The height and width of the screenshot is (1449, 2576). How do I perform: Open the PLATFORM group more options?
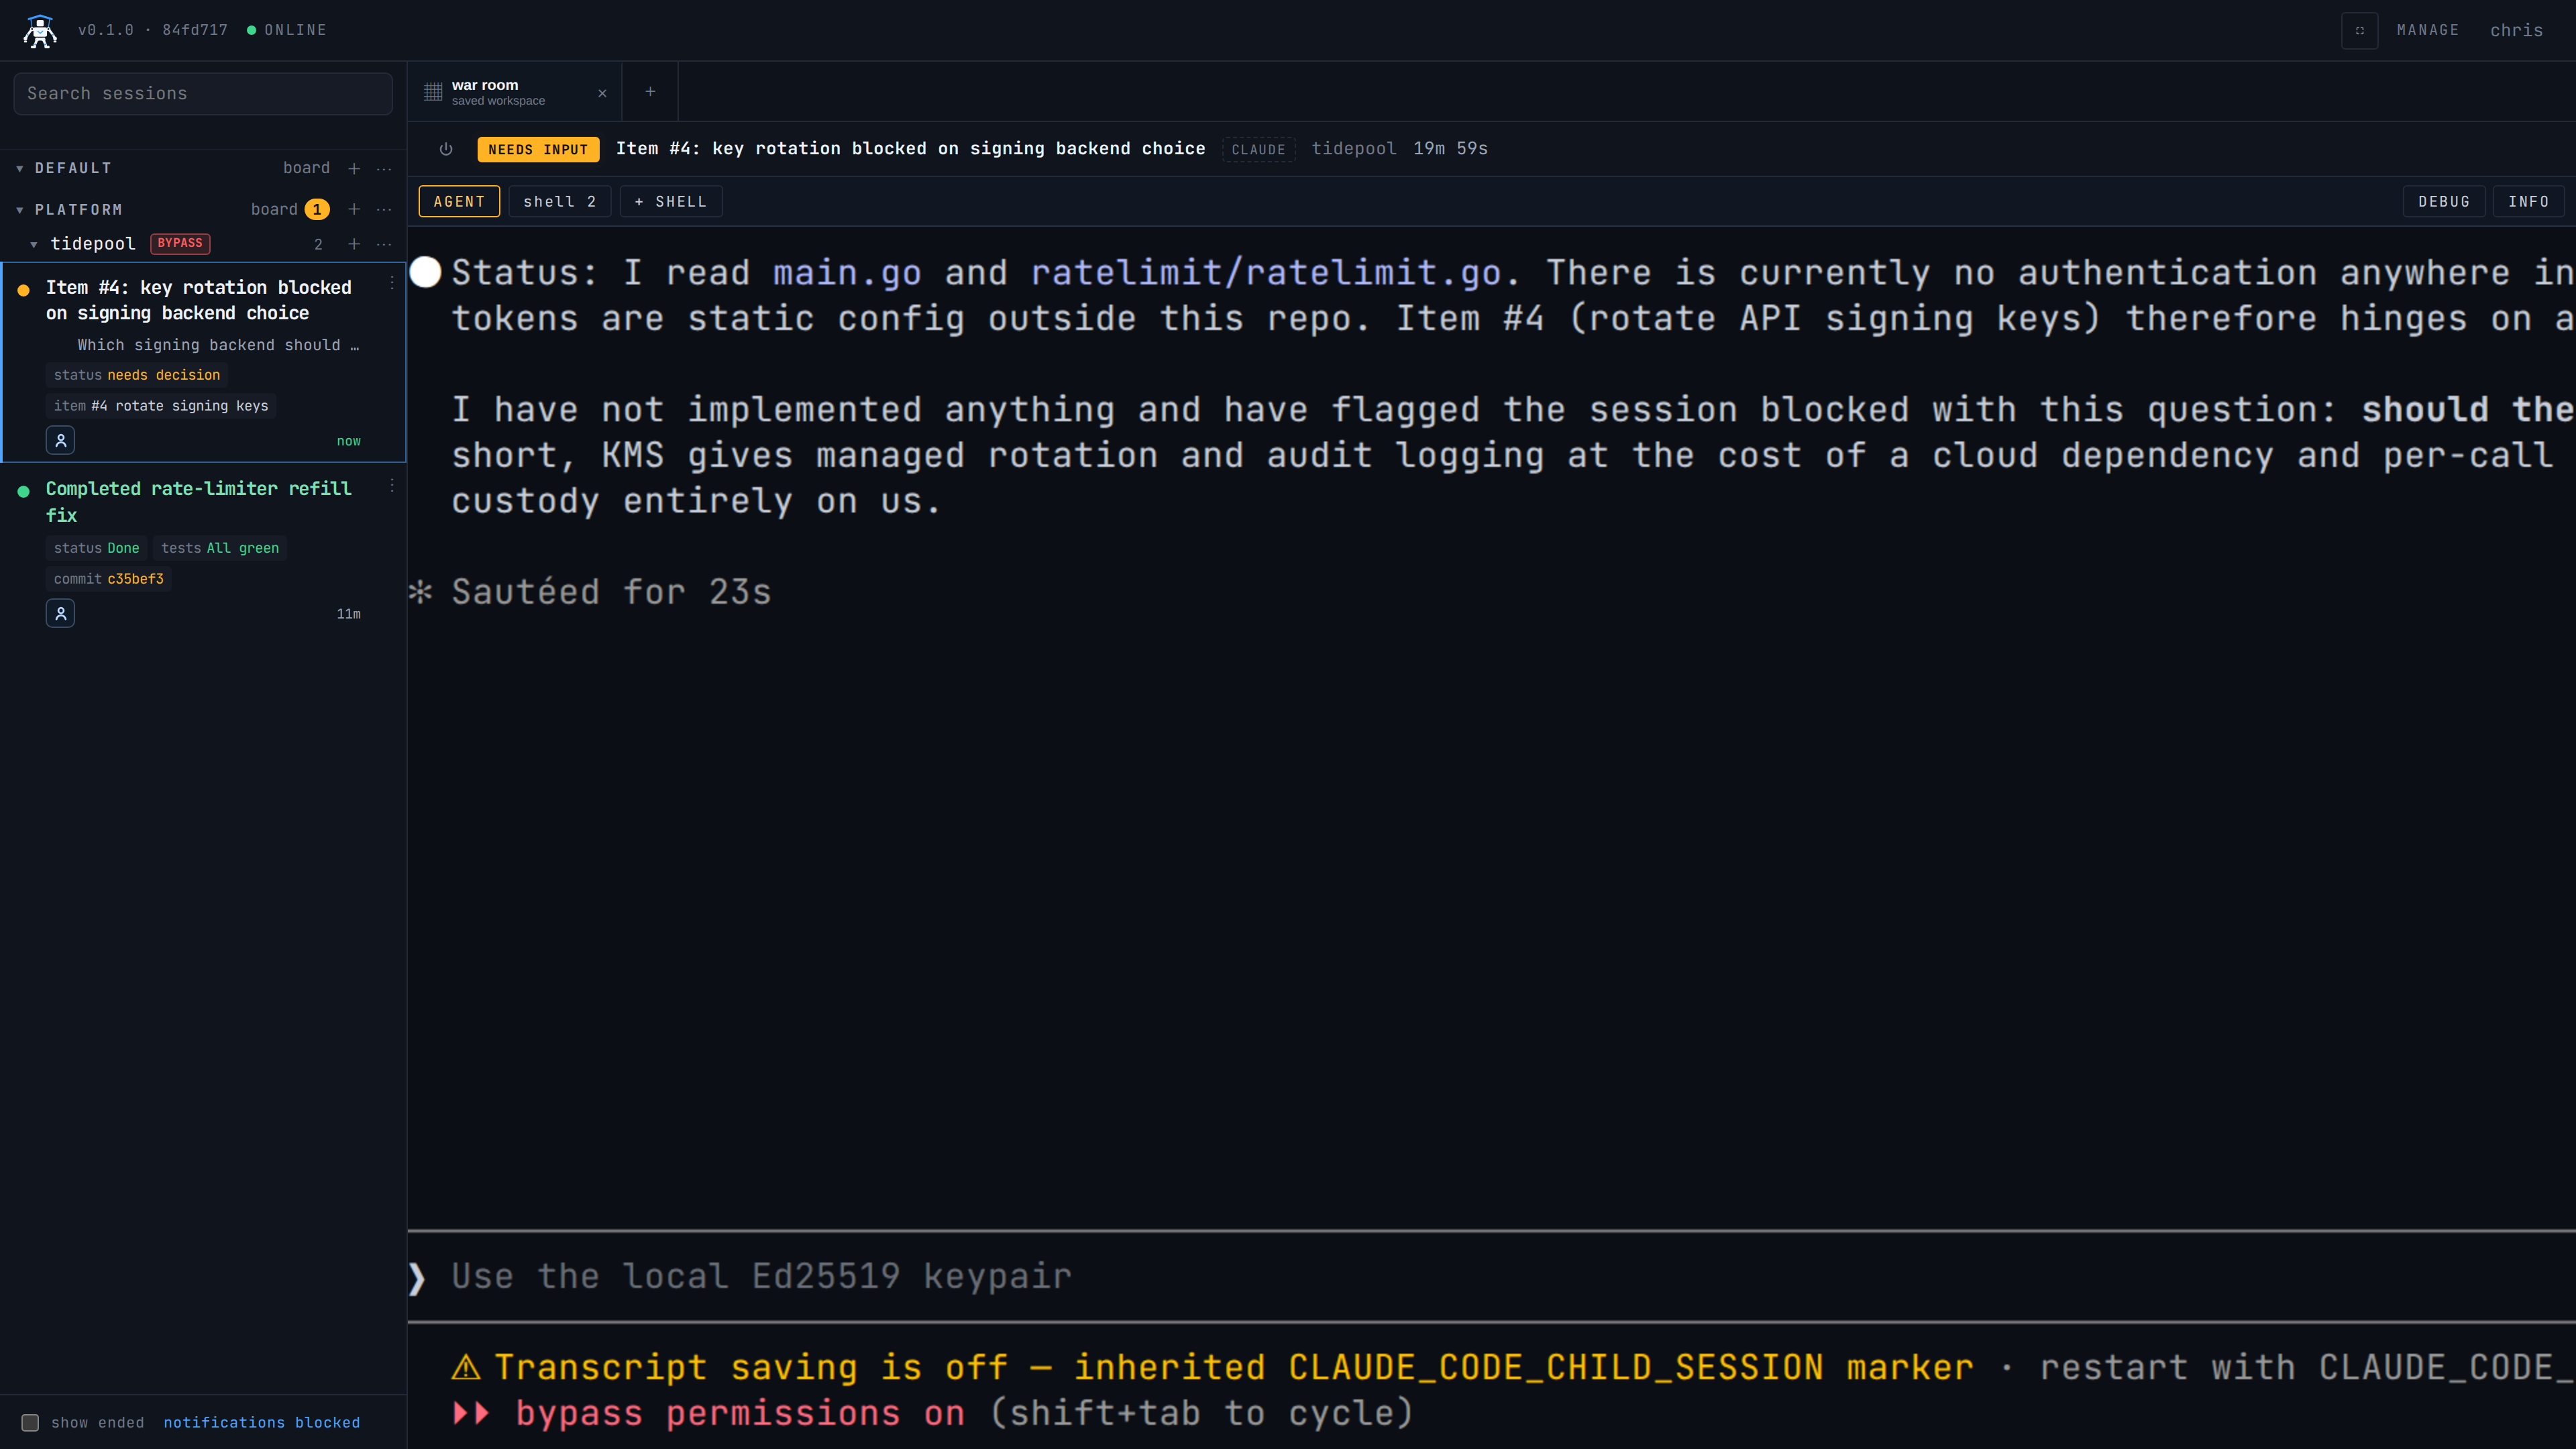click(x=384, y=209)
